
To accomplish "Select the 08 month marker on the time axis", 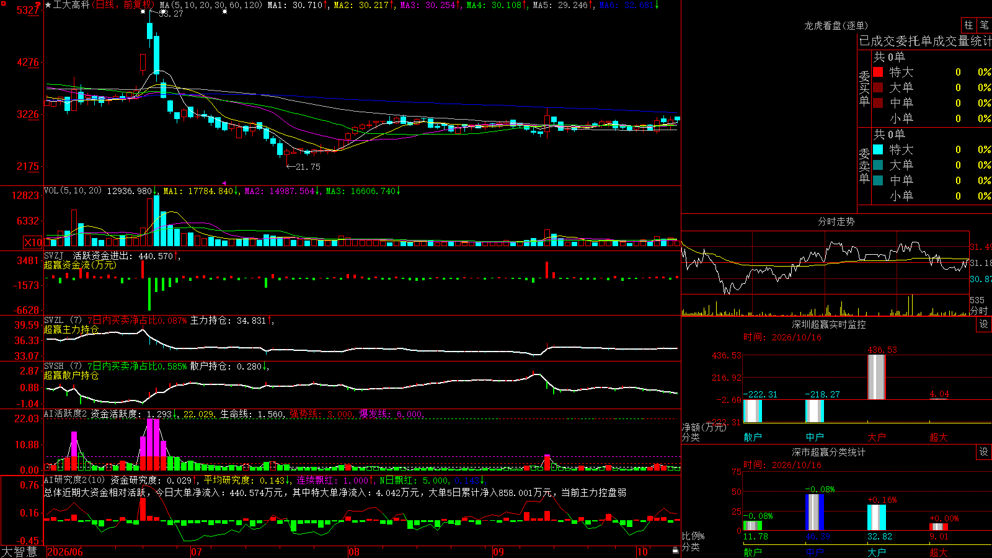I will click(354, 552).
